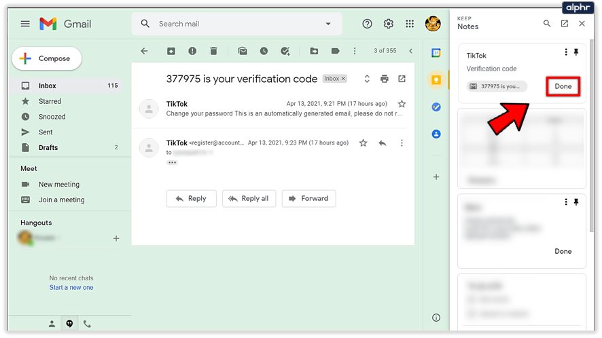Click the Compose button
602x338 pixels.
tap(46, 58)
